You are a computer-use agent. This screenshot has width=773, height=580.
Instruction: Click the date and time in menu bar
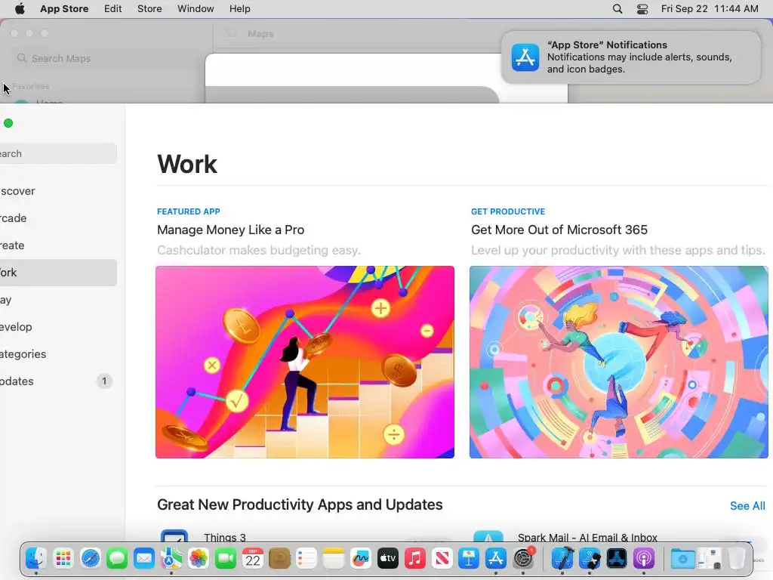pyautogui.click(x=710, y=9)
